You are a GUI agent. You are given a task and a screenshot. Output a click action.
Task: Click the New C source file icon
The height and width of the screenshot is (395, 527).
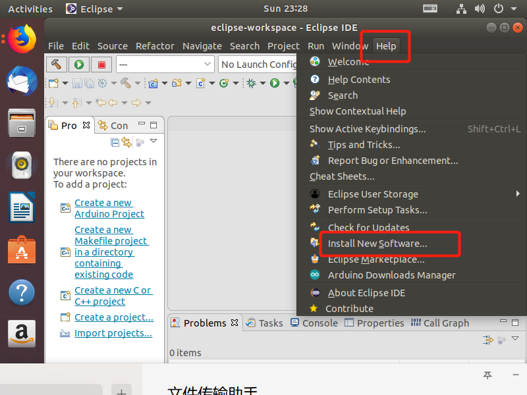201,83
